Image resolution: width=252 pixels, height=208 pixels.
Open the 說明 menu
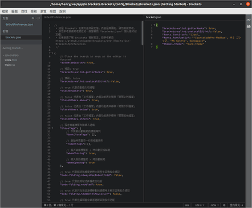(x=62, y=11)
